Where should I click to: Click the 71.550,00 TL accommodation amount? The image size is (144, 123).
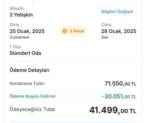click(x=121, y=84)
